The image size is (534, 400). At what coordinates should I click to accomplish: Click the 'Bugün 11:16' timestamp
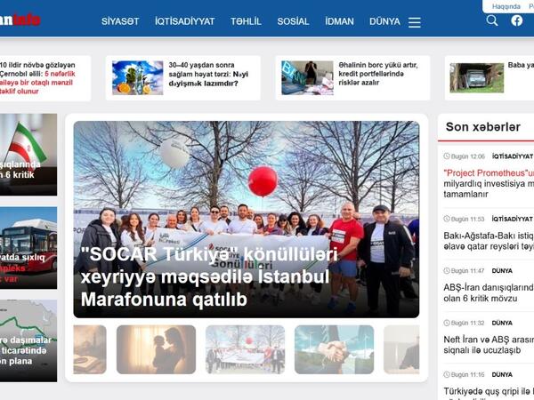(x=465, y=374)
